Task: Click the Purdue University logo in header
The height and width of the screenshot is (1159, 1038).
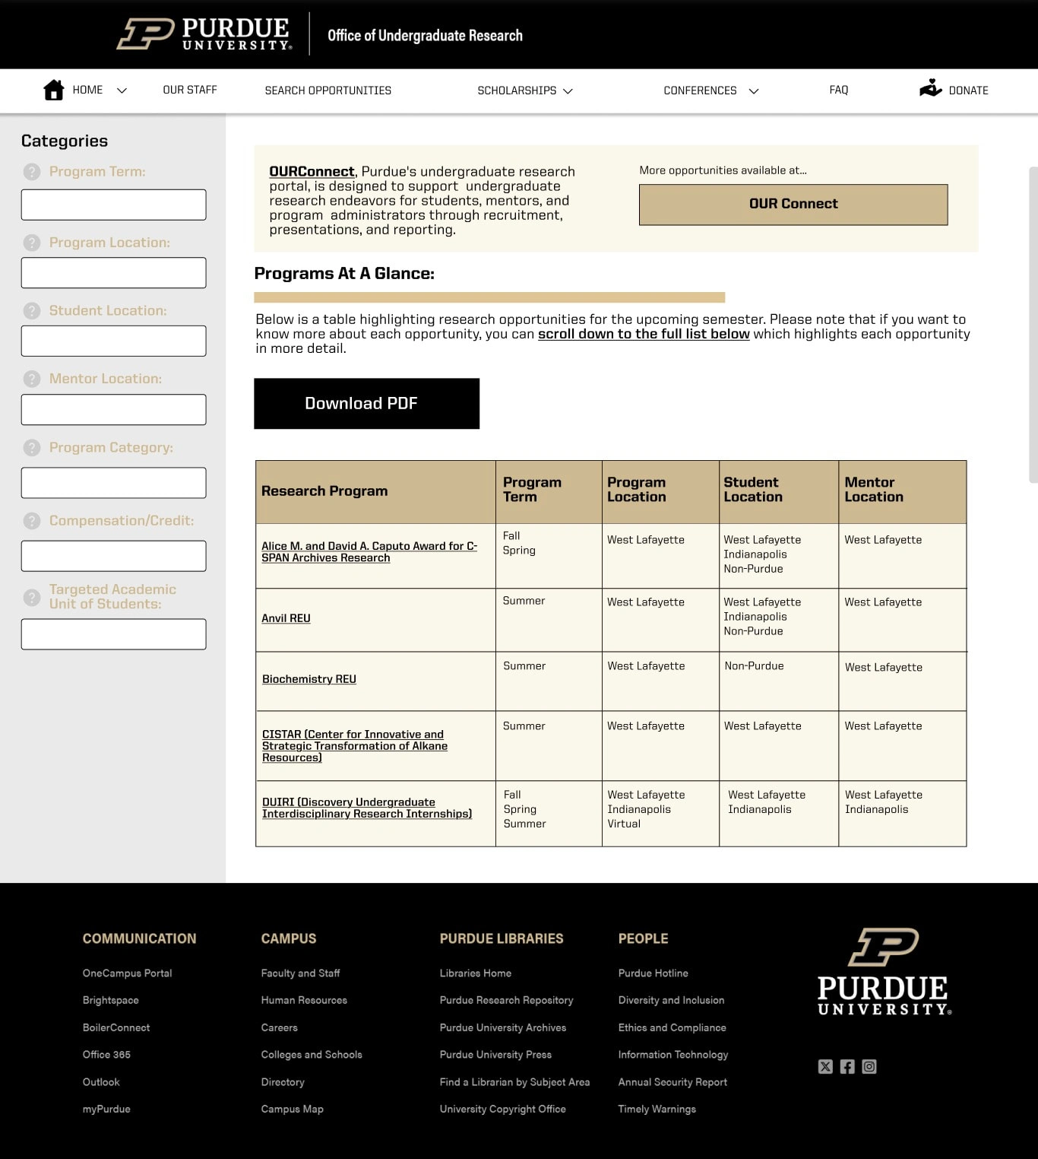Action: pyautogui.click(x=204, y=34)
